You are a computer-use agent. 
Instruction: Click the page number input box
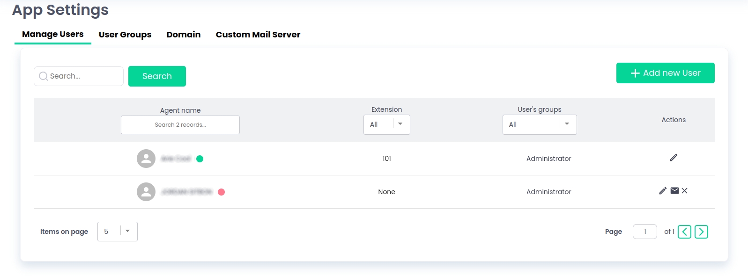pos(644,232)
